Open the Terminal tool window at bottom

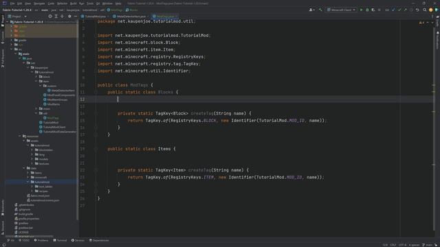pos(60,240)
